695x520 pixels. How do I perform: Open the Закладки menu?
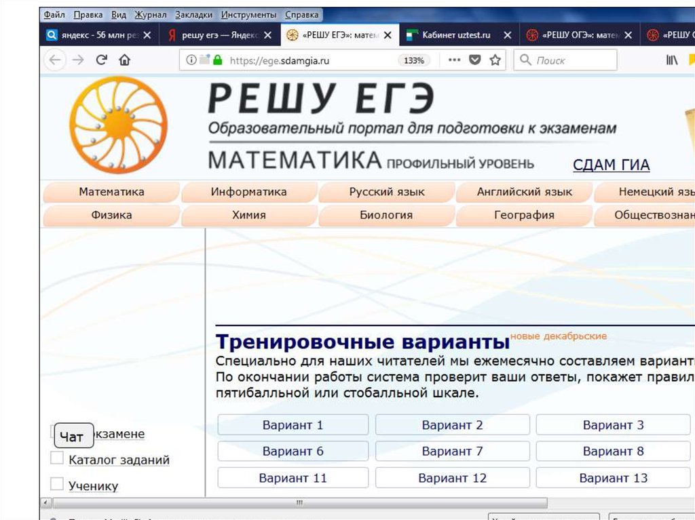(193, 15)
